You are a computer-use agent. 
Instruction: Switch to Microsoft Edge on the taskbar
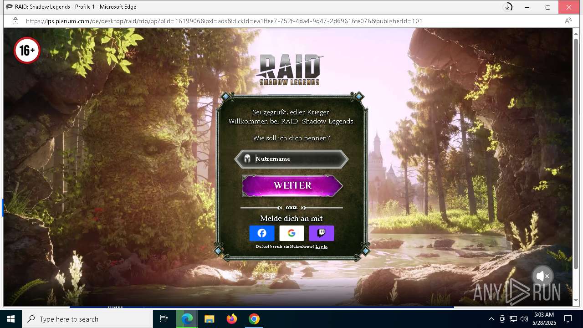point(187,319)
